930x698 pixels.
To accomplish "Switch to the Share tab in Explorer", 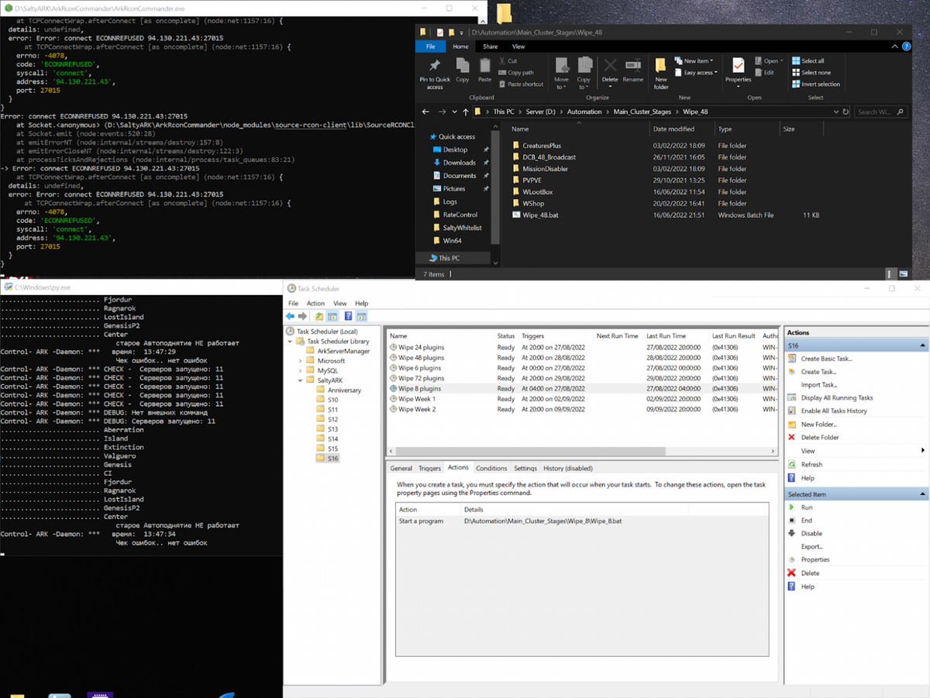I will (490, 46).
